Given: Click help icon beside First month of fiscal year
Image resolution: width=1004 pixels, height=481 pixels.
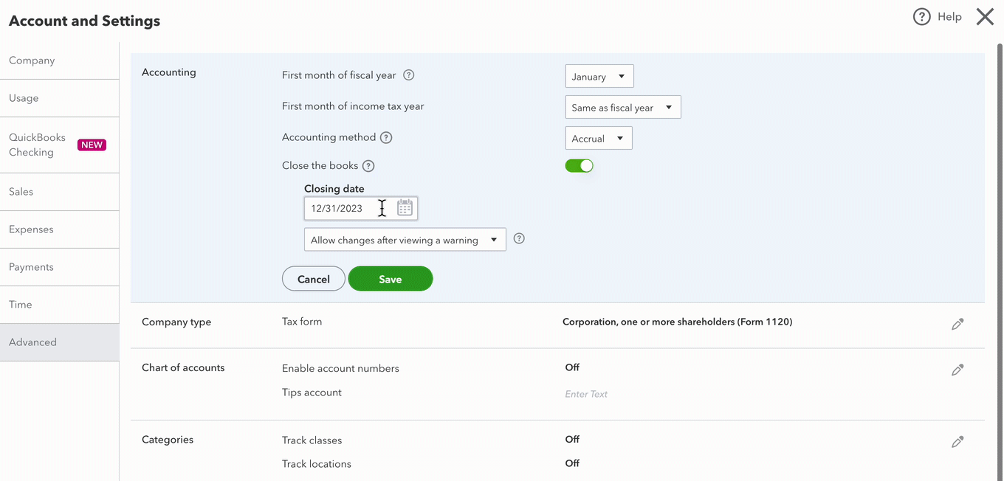Looking at the screenshot, I should pos(408,75).
